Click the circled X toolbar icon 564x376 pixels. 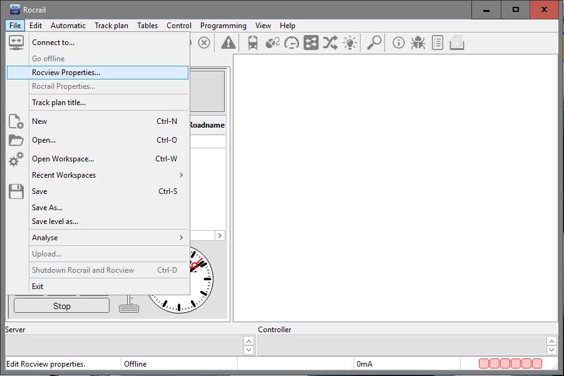click(204, 43)
